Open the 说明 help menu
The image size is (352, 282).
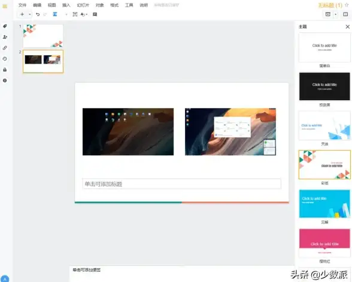click(144, 5)
